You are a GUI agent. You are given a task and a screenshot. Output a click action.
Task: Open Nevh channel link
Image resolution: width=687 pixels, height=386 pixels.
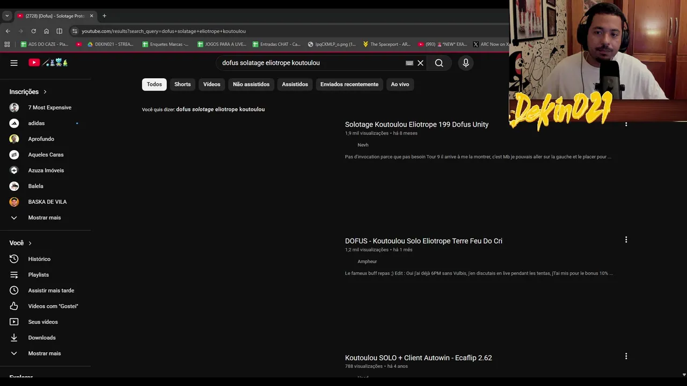[x=363, y=145]
